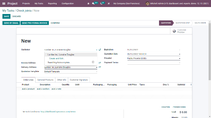
Task: Select the Sales Order status stage
Action: coord(200,23)
